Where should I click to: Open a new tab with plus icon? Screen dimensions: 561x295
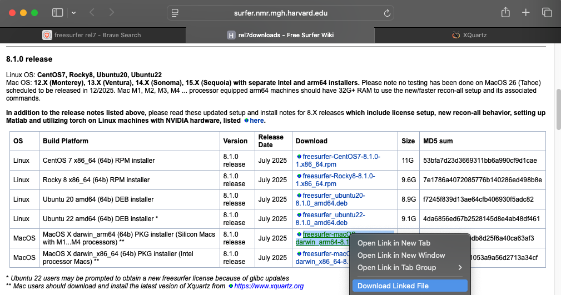pyautogui.click(x=525, y=12)
